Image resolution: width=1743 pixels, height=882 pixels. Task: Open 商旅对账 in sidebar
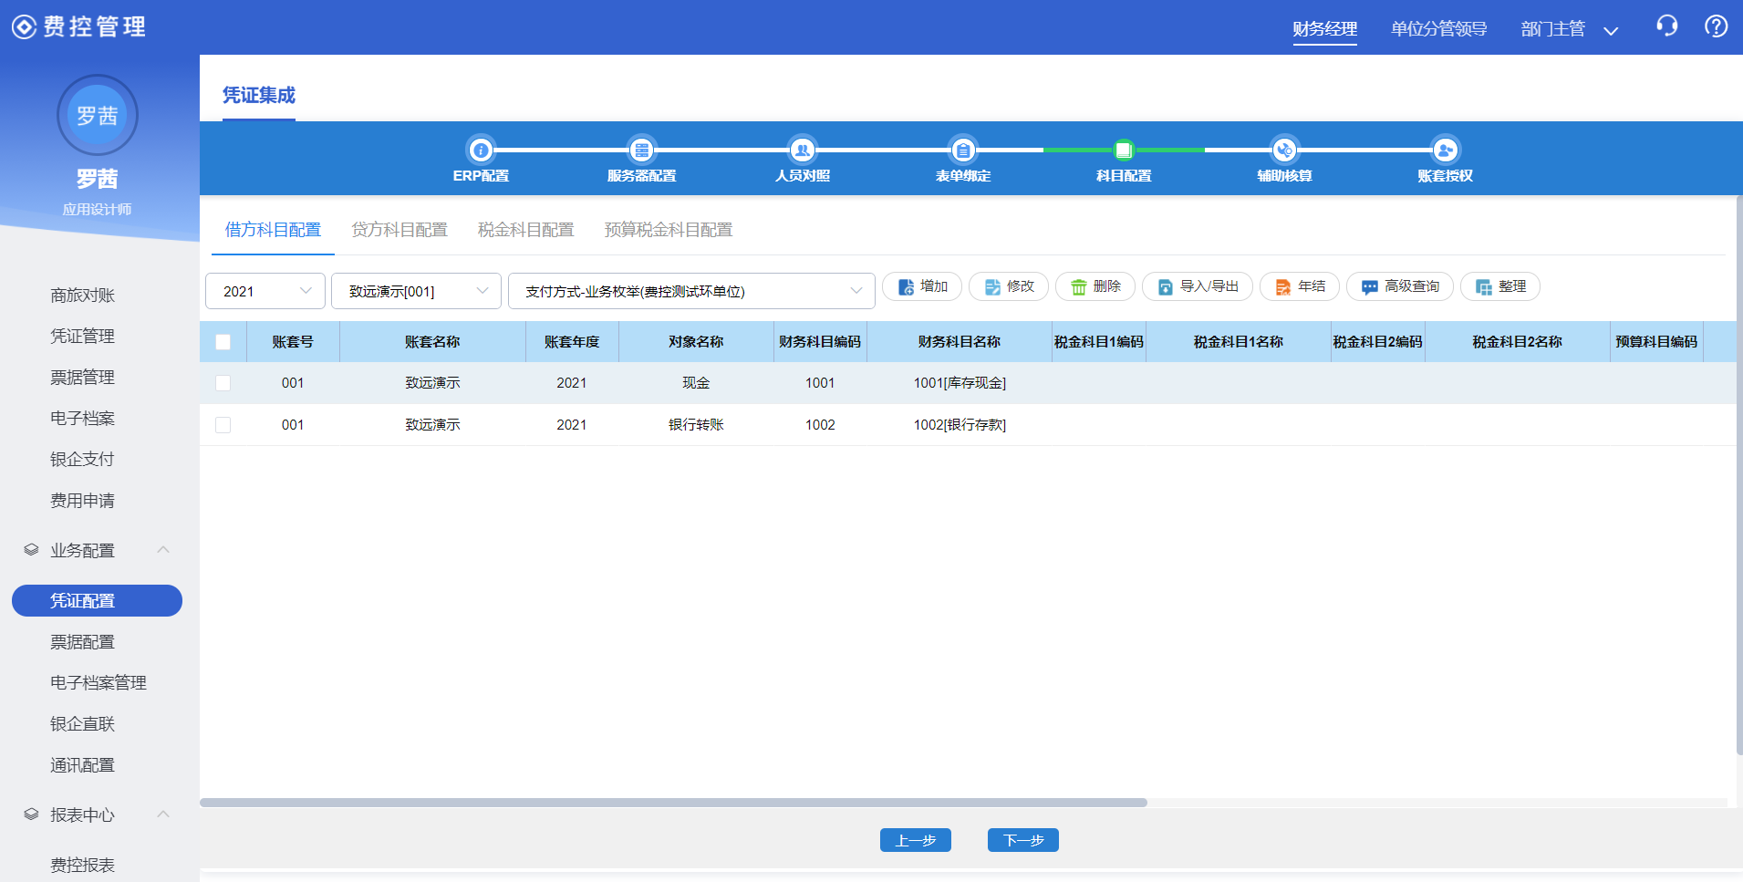tap(83, 296)
